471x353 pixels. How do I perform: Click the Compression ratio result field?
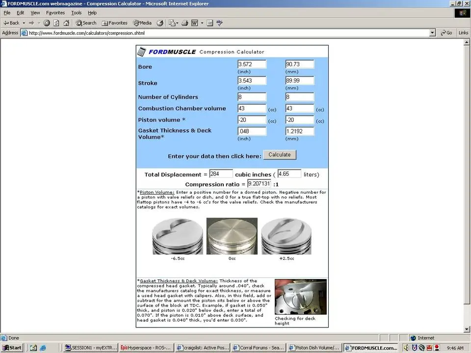(259, 184)
